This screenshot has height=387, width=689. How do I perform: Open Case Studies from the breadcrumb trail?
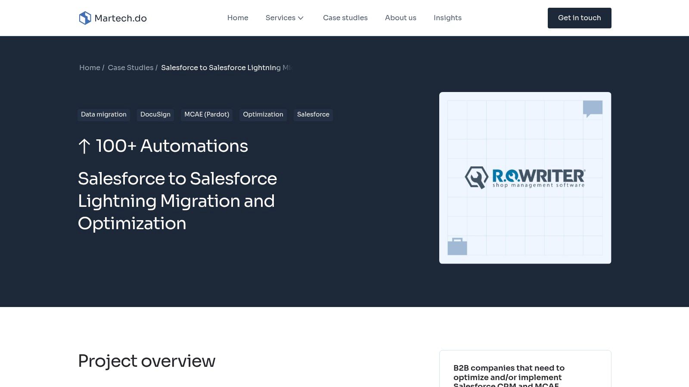(x=130, y=68)
